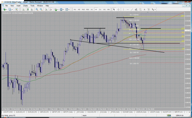Switch to the _SP500,Daily chart tab
192x118 pixels.
tap(115, 112)
